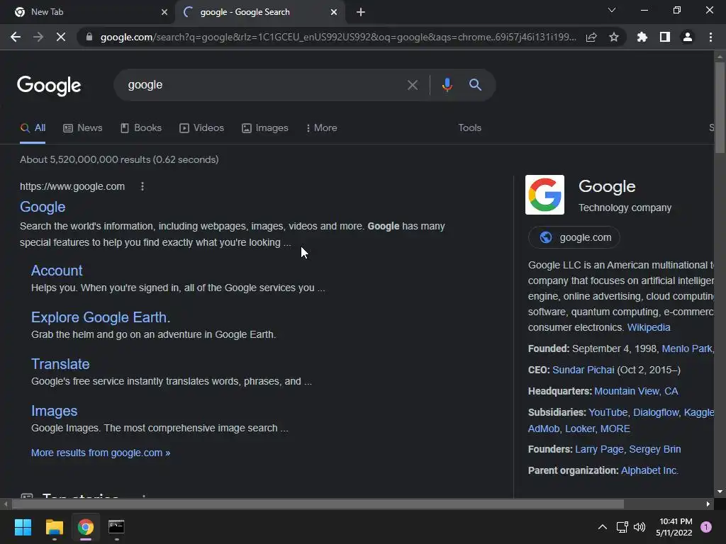Open Sergey Brin link
The height and width of the screenshot is (544, 726).
tap(654, 449)
